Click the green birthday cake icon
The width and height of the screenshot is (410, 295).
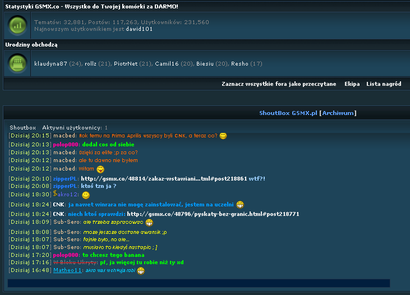pyautogui.click(x=19, y=63)
